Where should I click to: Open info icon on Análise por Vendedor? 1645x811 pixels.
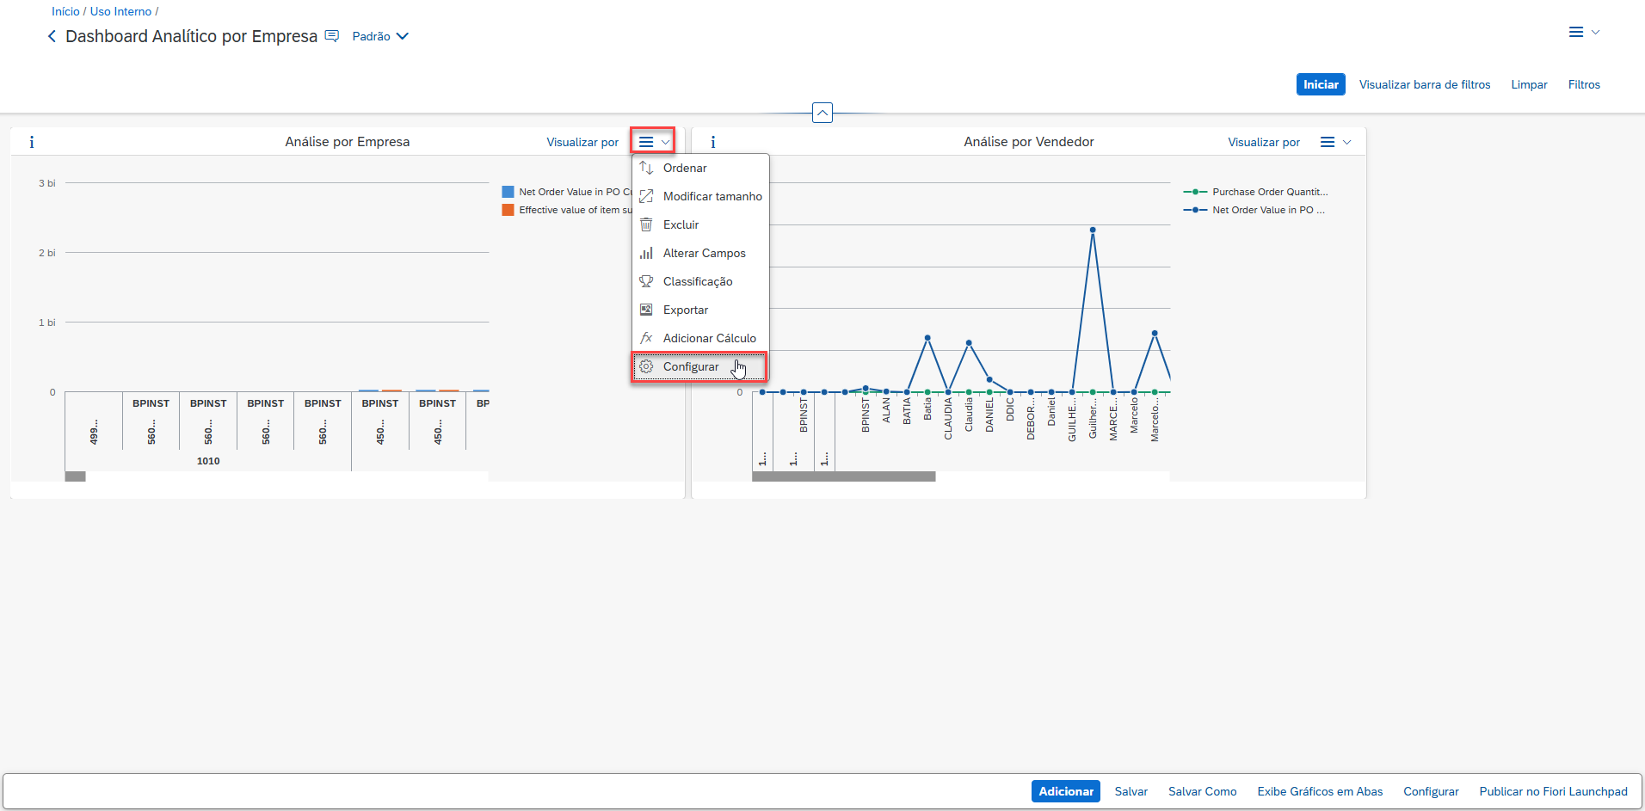pyautogui.click(x=712, y=142)
